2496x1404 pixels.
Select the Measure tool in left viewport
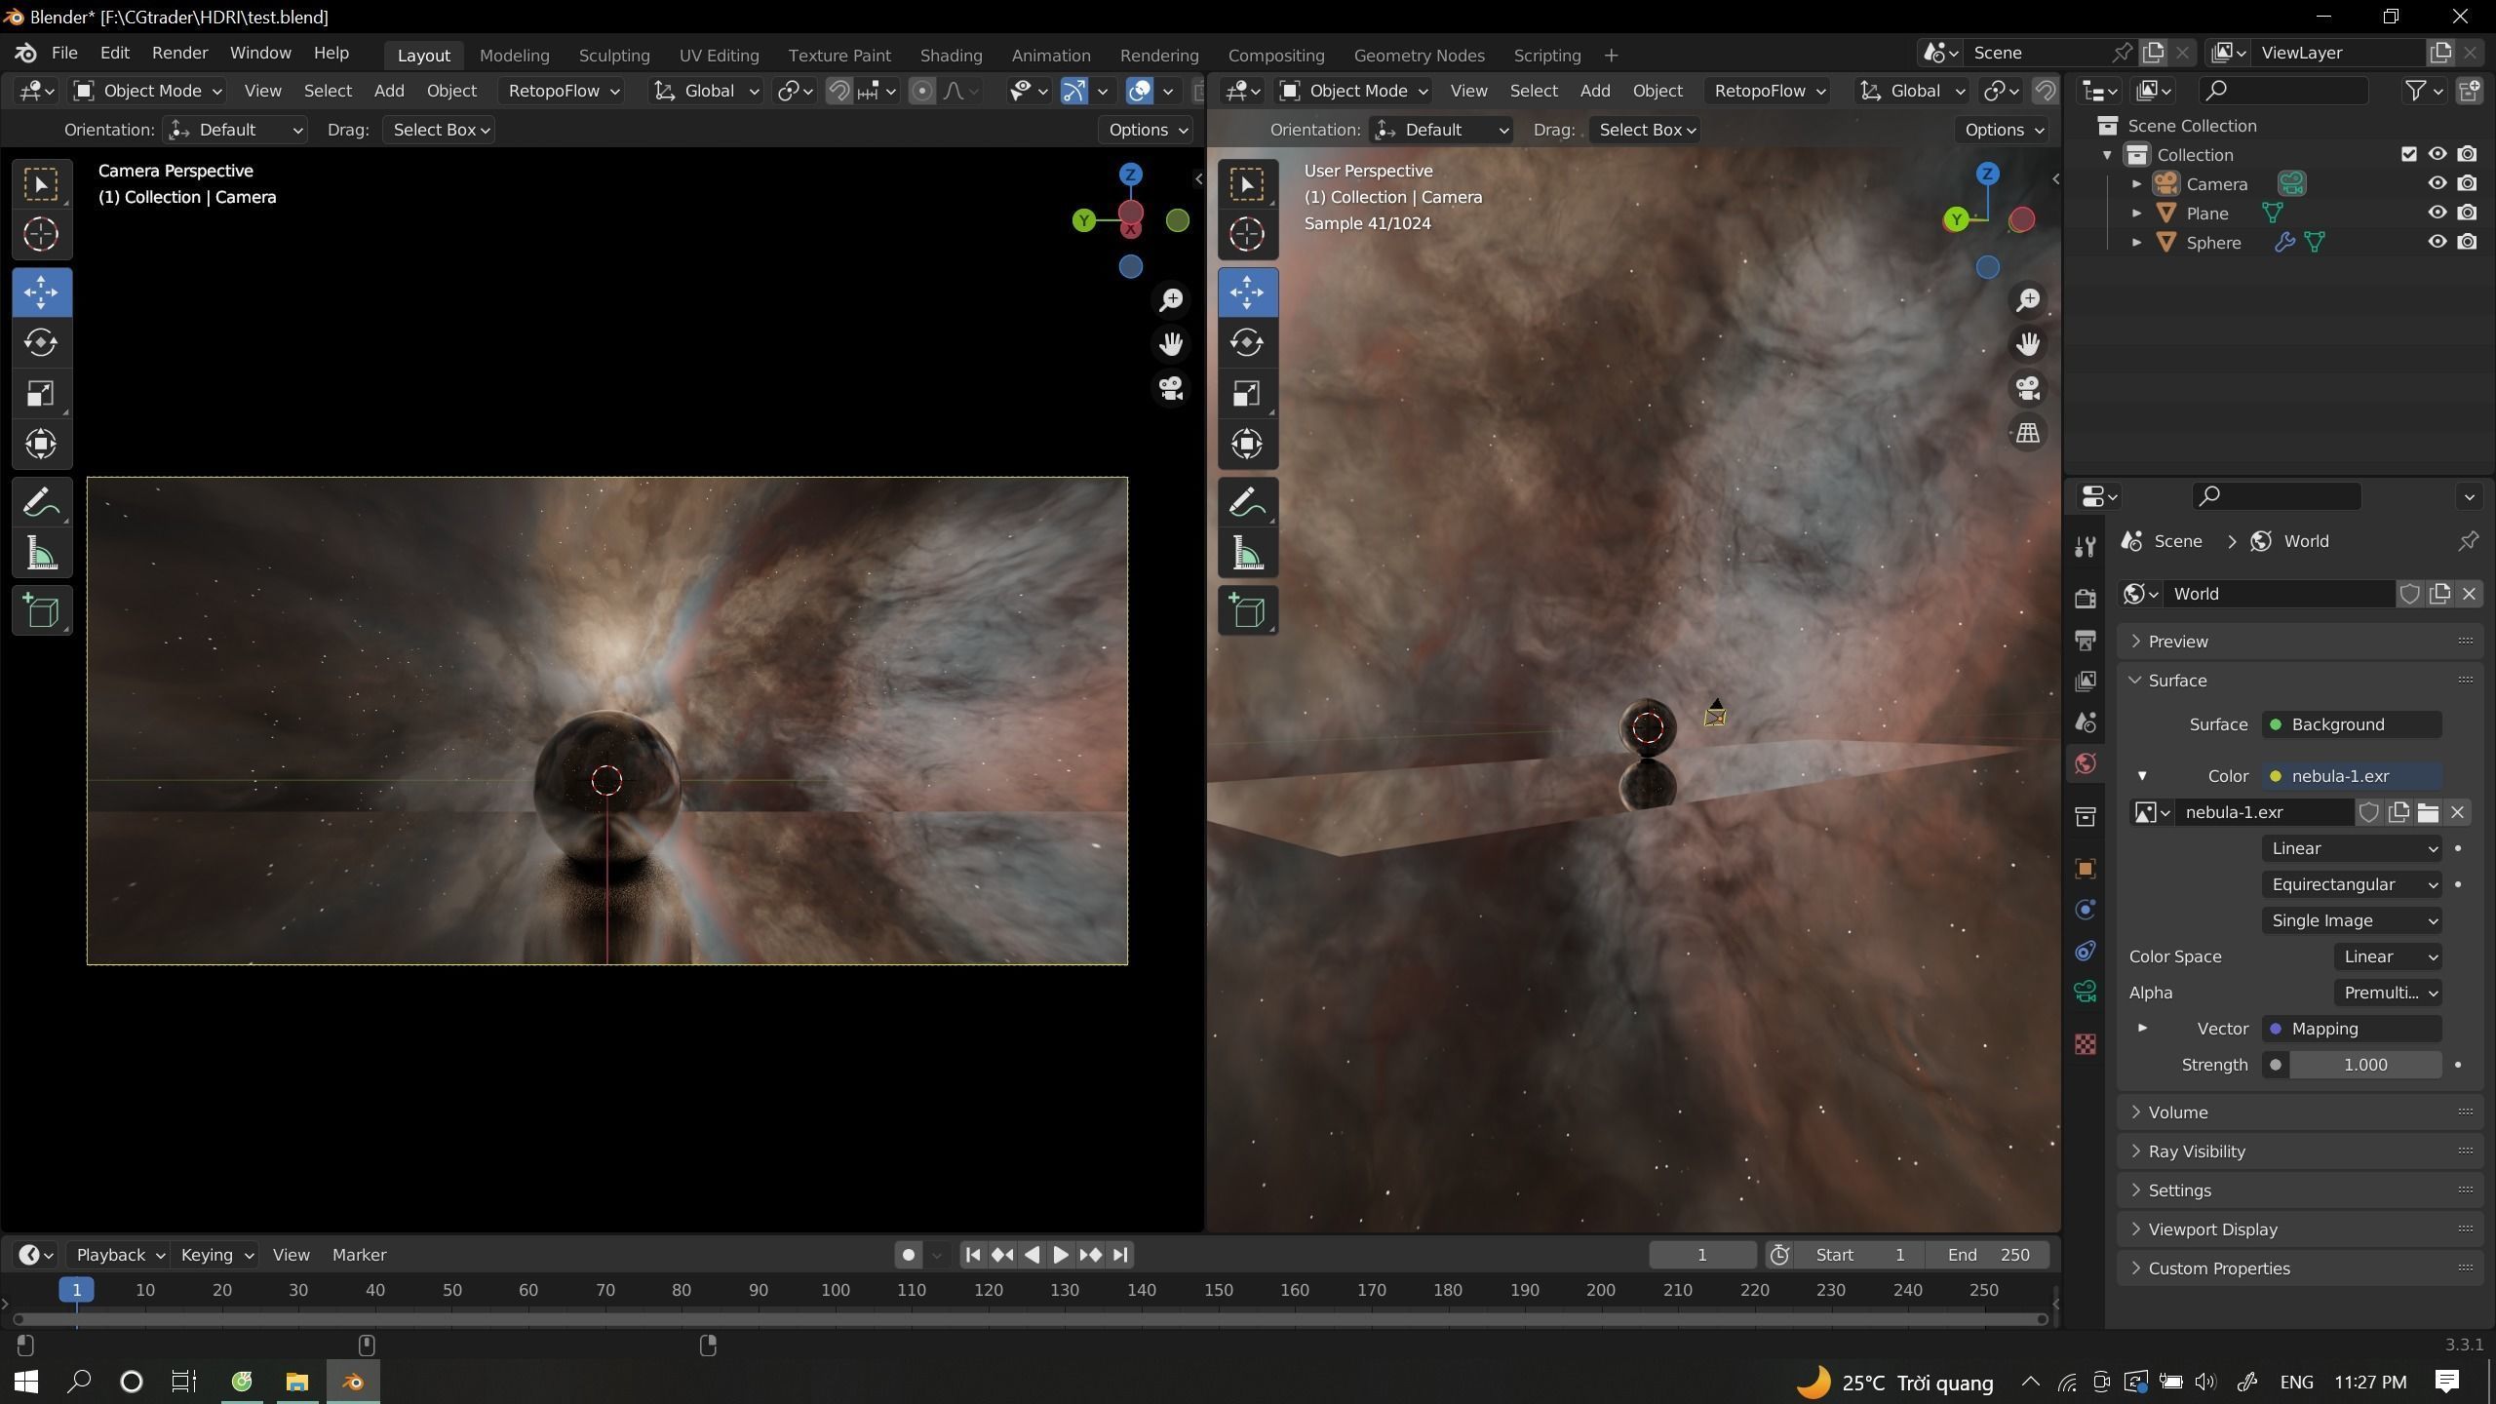pyautogui.click(x=41, y=555)
